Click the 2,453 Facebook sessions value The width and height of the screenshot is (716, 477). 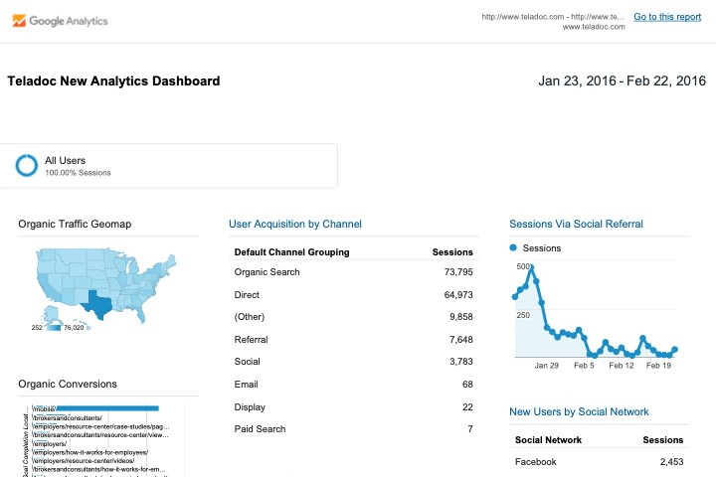(x=671, y=462)
